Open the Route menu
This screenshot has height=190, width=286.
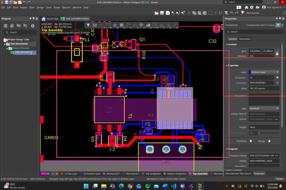tap(57, 8)
